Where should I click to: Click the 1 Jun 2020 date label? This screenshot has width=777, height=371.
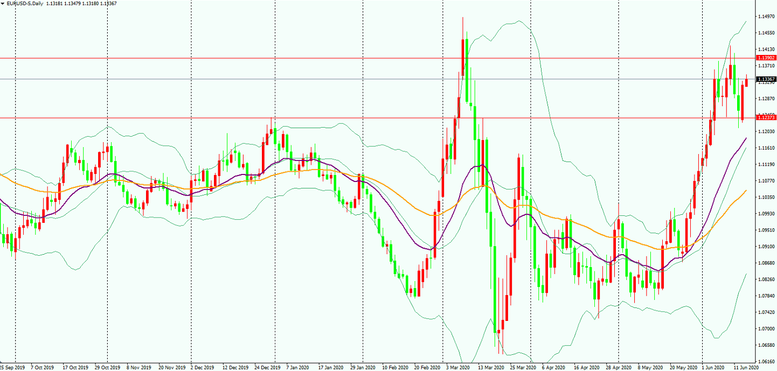[713, 367]
